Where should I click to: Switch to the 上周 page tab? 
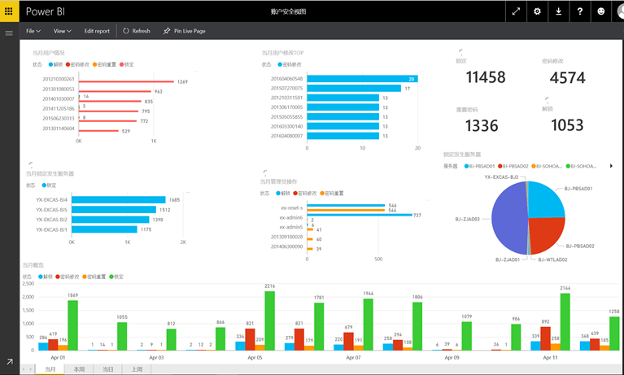pos(137,369)
